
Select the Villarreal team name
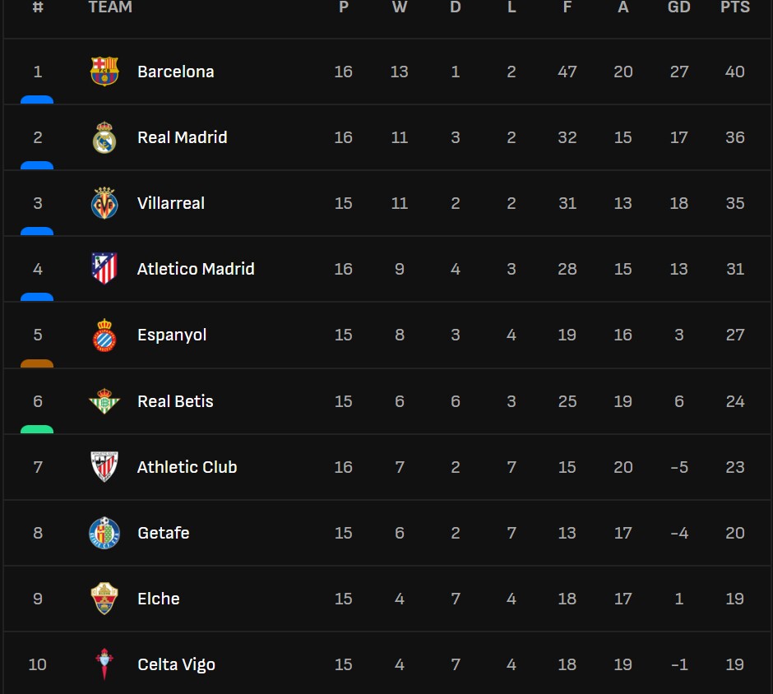click(170, 203)
